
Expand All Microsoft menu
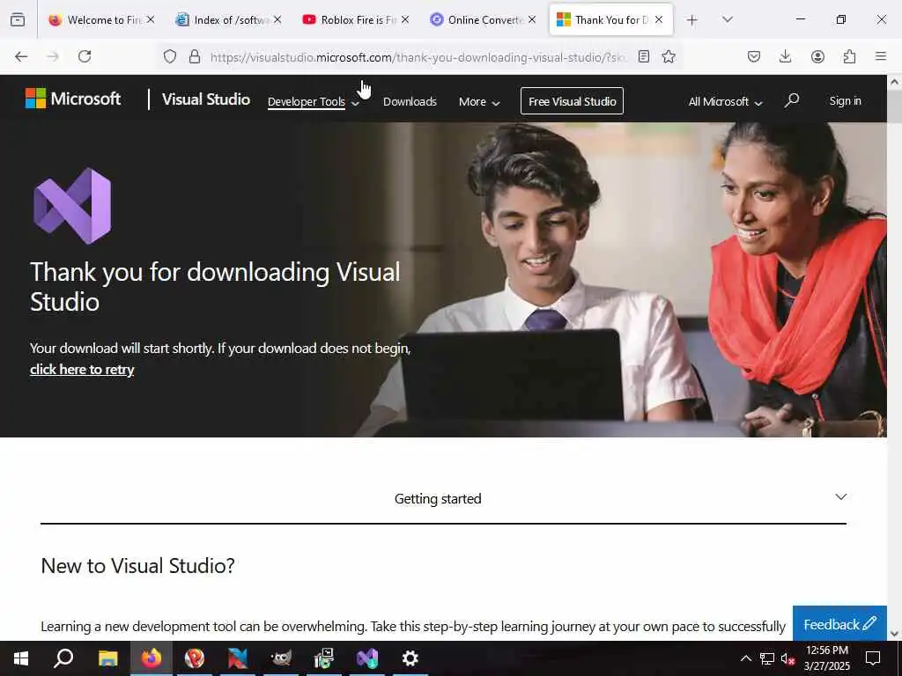pos(726,102)
